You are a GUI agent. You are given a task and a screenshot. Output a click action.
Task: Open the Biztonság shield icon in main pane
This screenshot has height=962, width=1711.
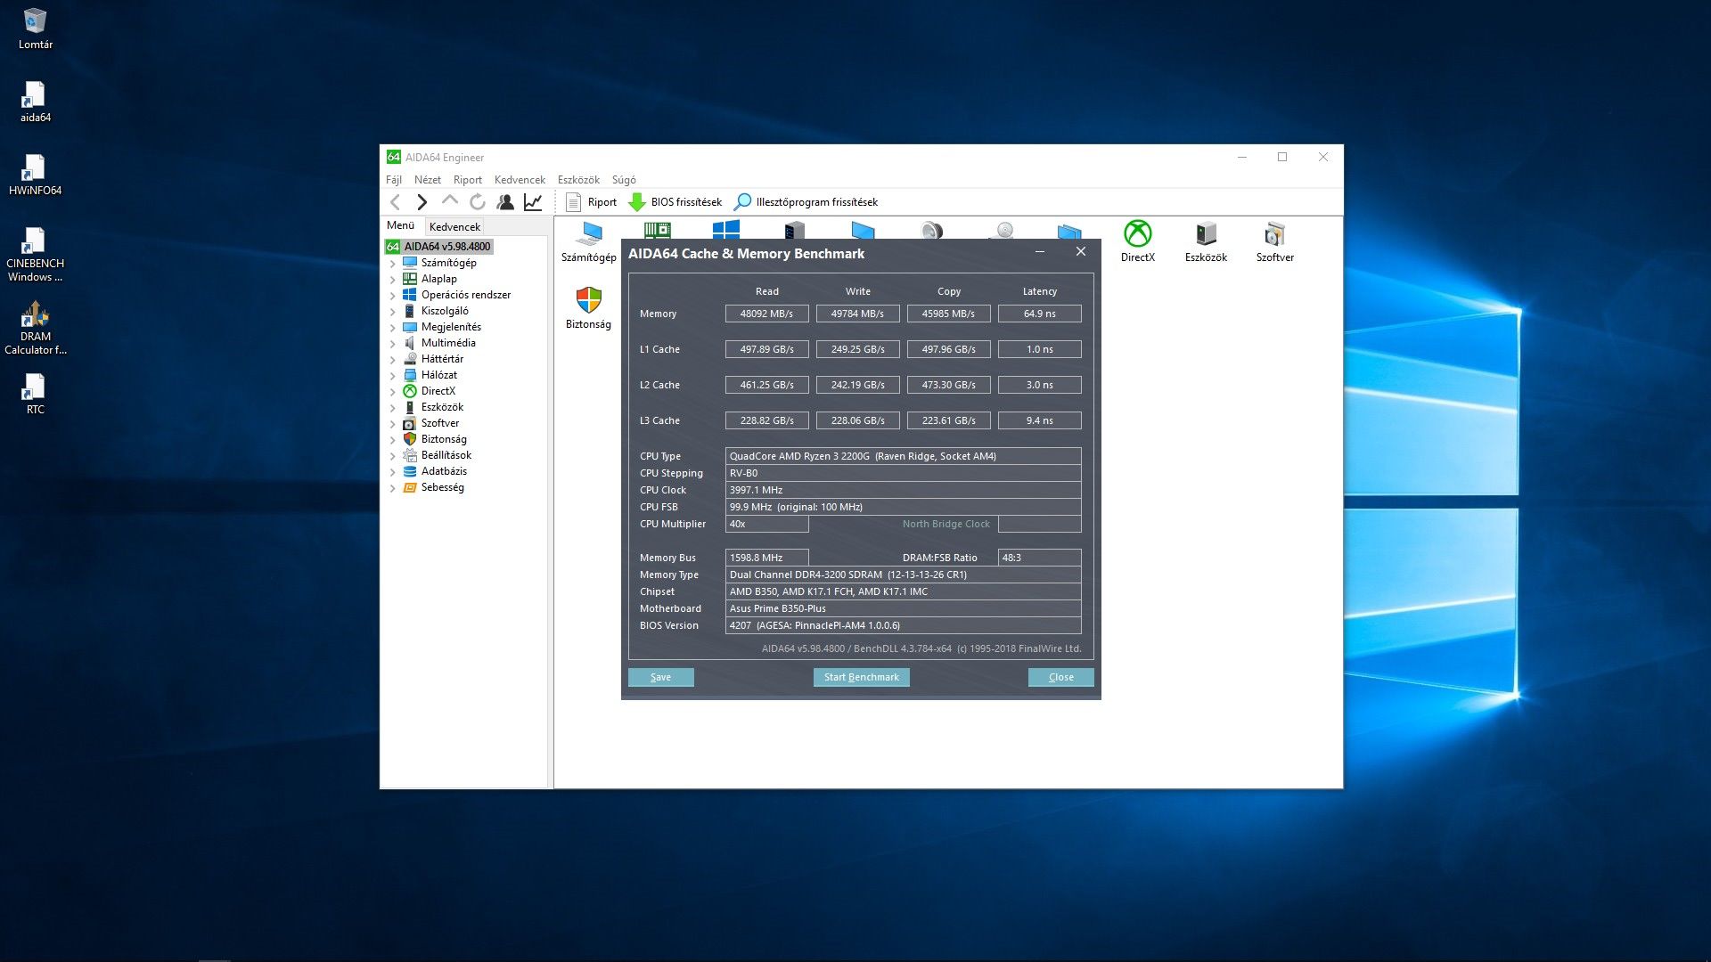click(x=588, y=308)
